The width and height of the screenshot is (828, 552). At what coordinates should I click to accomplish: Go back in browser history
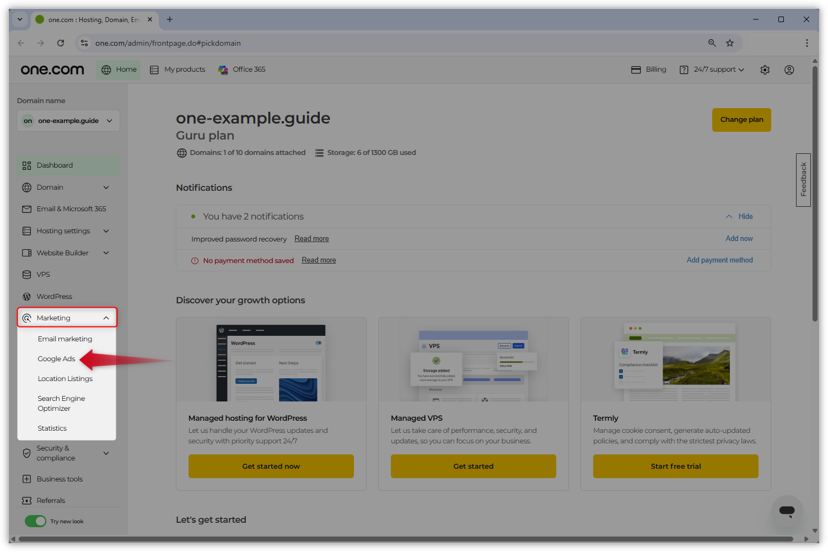(21, 43)
